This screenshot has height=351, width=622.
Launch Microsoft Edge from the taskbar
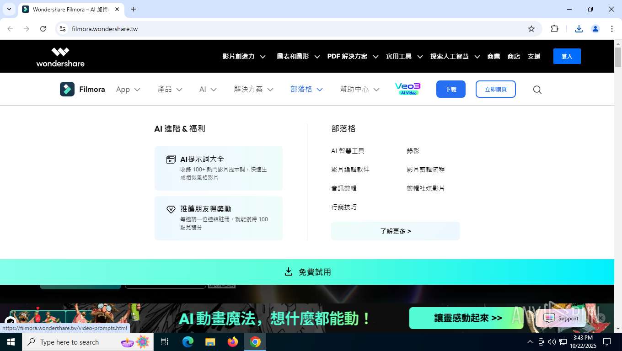click(x=188, y=342)
